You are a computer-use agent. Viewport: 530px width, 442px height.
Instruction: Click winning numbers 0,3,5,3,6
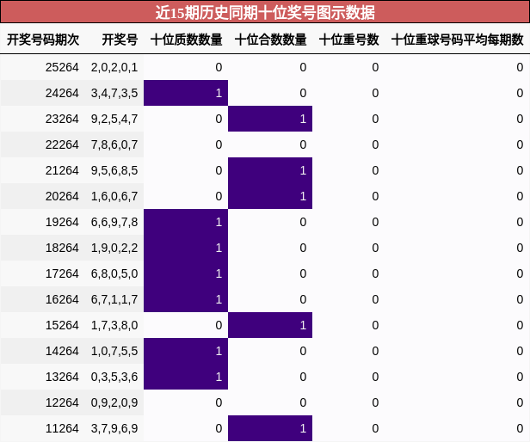(114, 377)
